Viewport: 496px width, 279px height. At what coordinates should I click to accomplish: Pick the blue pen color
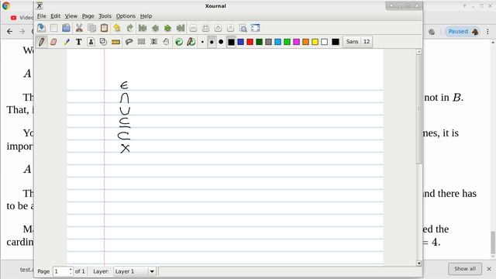pos(241,42)
